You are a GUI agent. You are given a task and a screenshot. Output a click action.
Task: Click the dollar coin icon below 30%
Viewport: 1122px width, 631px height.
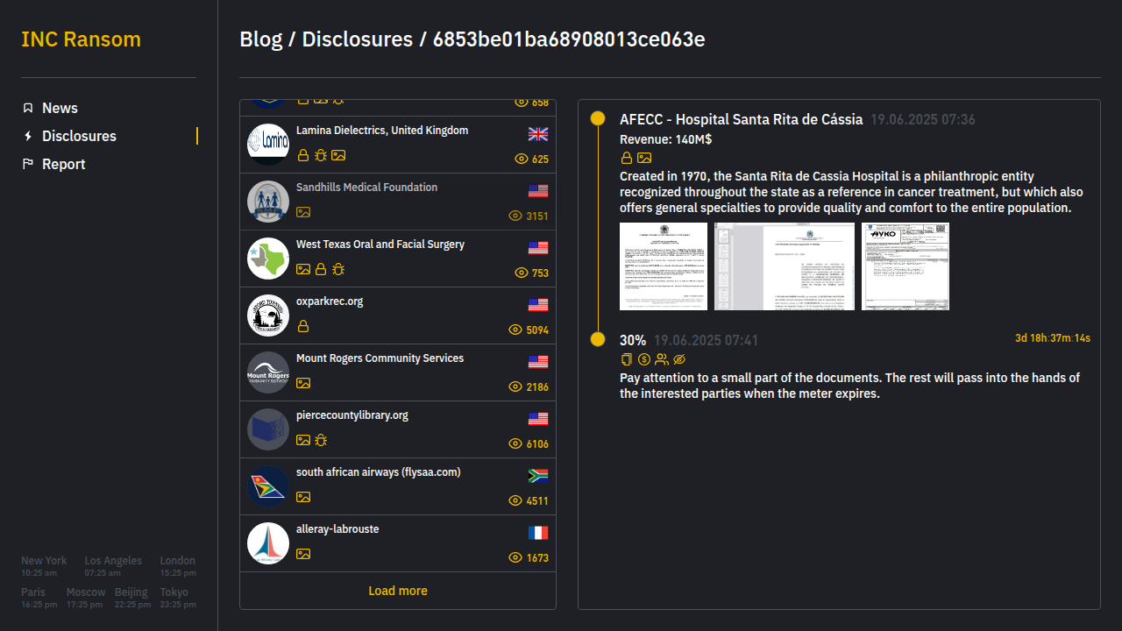[644, 359]
